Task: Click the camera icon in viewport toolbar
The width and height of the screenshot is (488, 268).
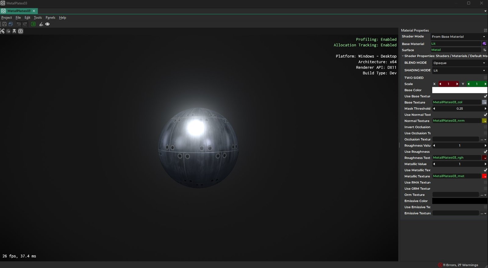Action: click(x=20, y=31)
